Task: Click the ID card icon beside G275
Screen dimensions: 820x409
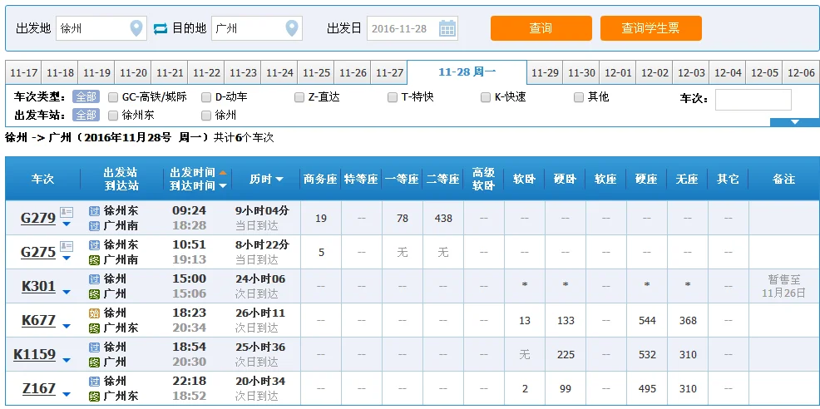Action: pos(67,246)
